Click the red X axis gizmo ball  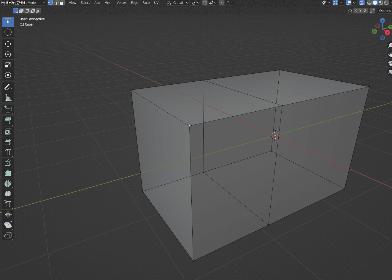pos(387,32)
